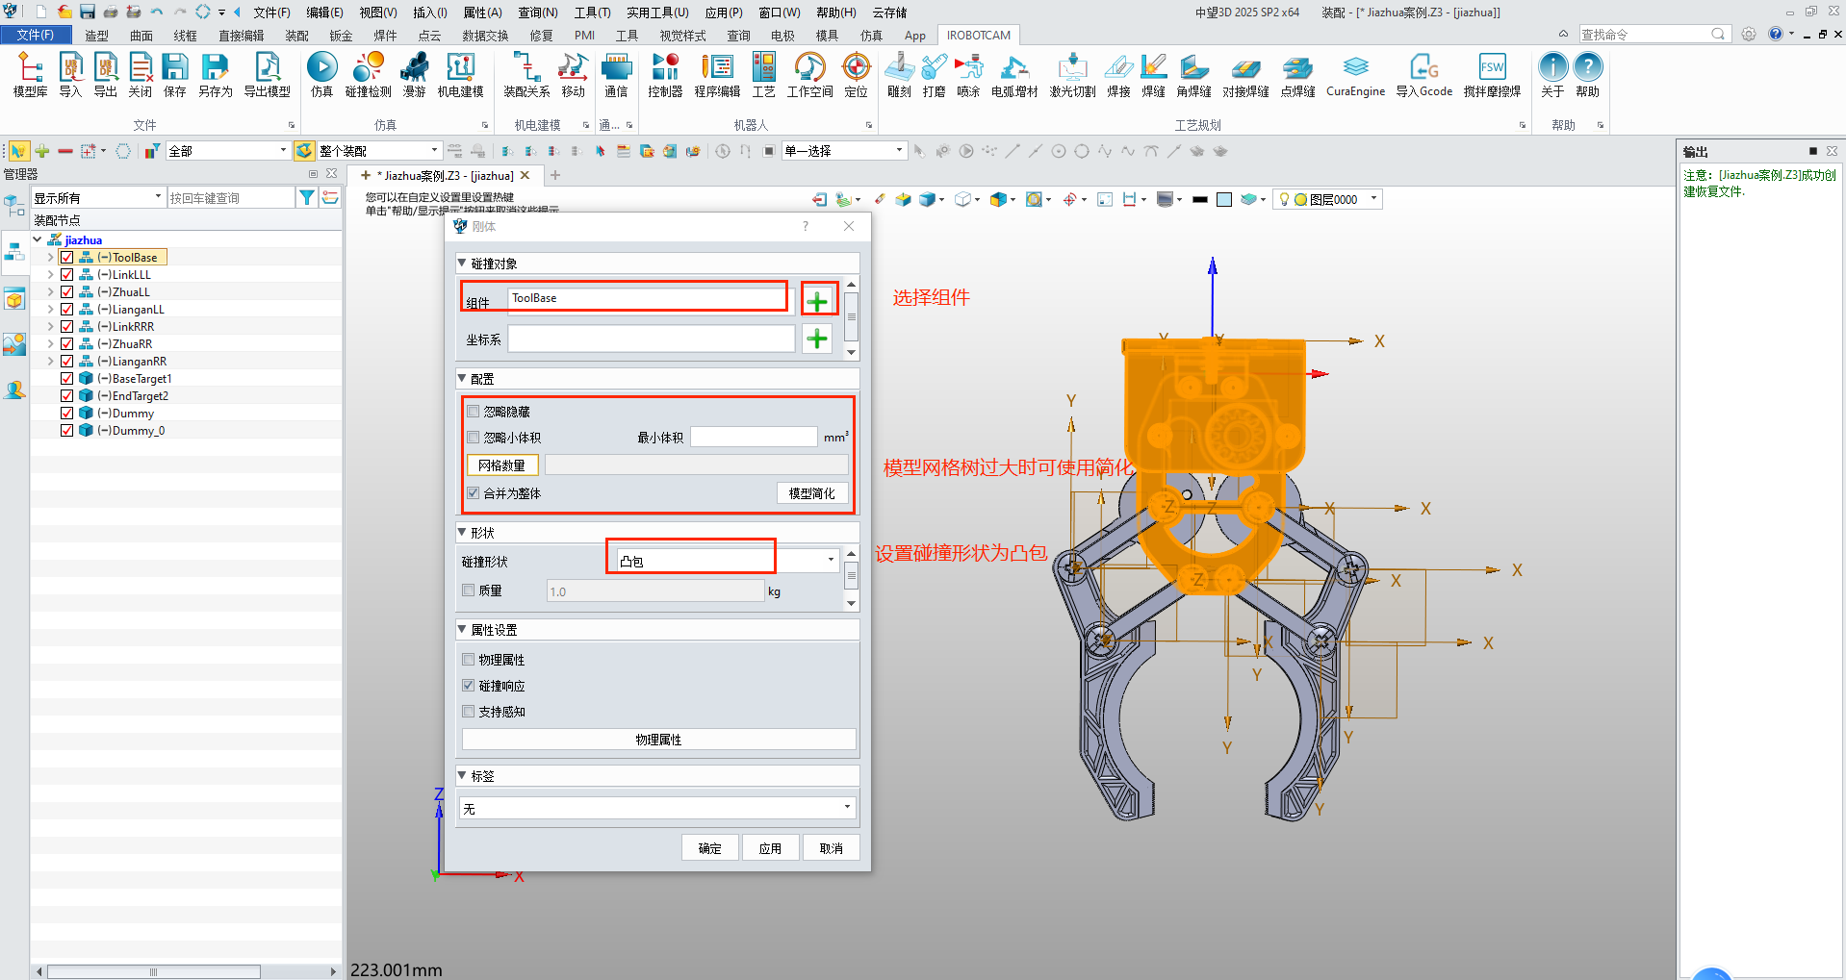
Task: Click the green plus next to 组件 field
Action: (x=817, y=301)
